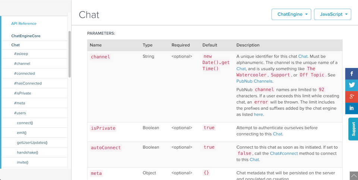Open the Support side tab
The height and width of the screenshot is (180, 358).
coord(353,129)
